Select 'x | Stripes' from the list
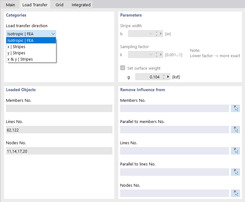The width and height of the screenshot is (245, 202). pos(16,47)
